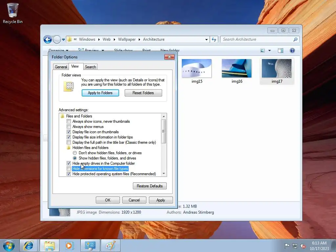Uncheck Hide protected operating system files
The width and height of the screenshot is (336, 252).
(69, 174)
